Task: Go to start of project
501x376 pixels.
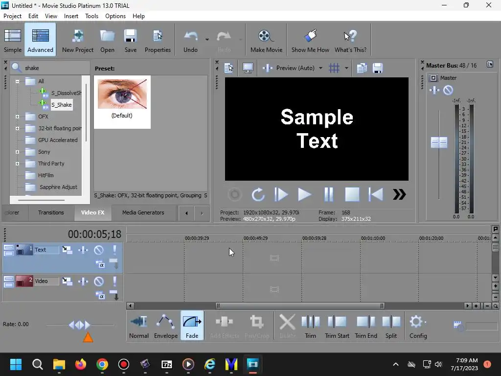Action: coord(375,194)
